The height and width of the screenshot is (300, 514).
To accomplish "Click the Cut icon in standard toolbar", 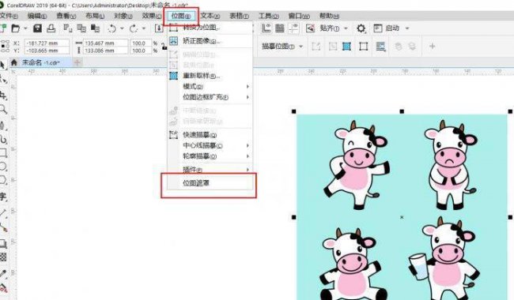I will coord(67,28).
